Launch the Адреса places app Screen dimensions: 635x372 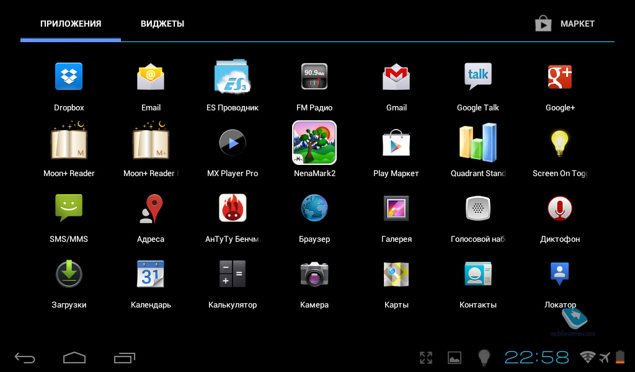[151, 208]
